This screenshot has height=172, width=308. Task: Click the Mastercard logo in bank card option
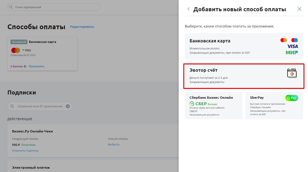284,40
